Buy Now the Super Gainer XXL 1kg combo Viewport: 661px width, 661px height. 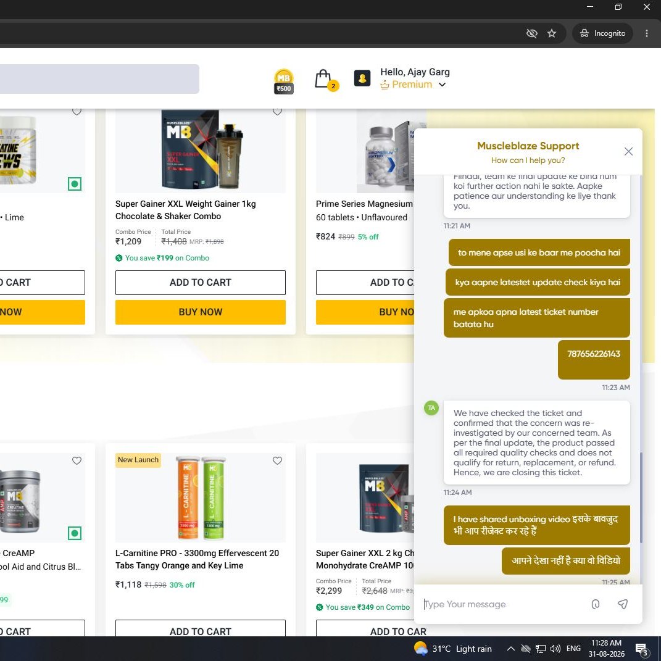pos(200,312)
